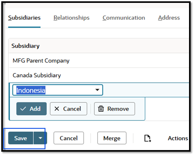
Task: Add the Indonesia subsidiary line
Action: point(31,109)
